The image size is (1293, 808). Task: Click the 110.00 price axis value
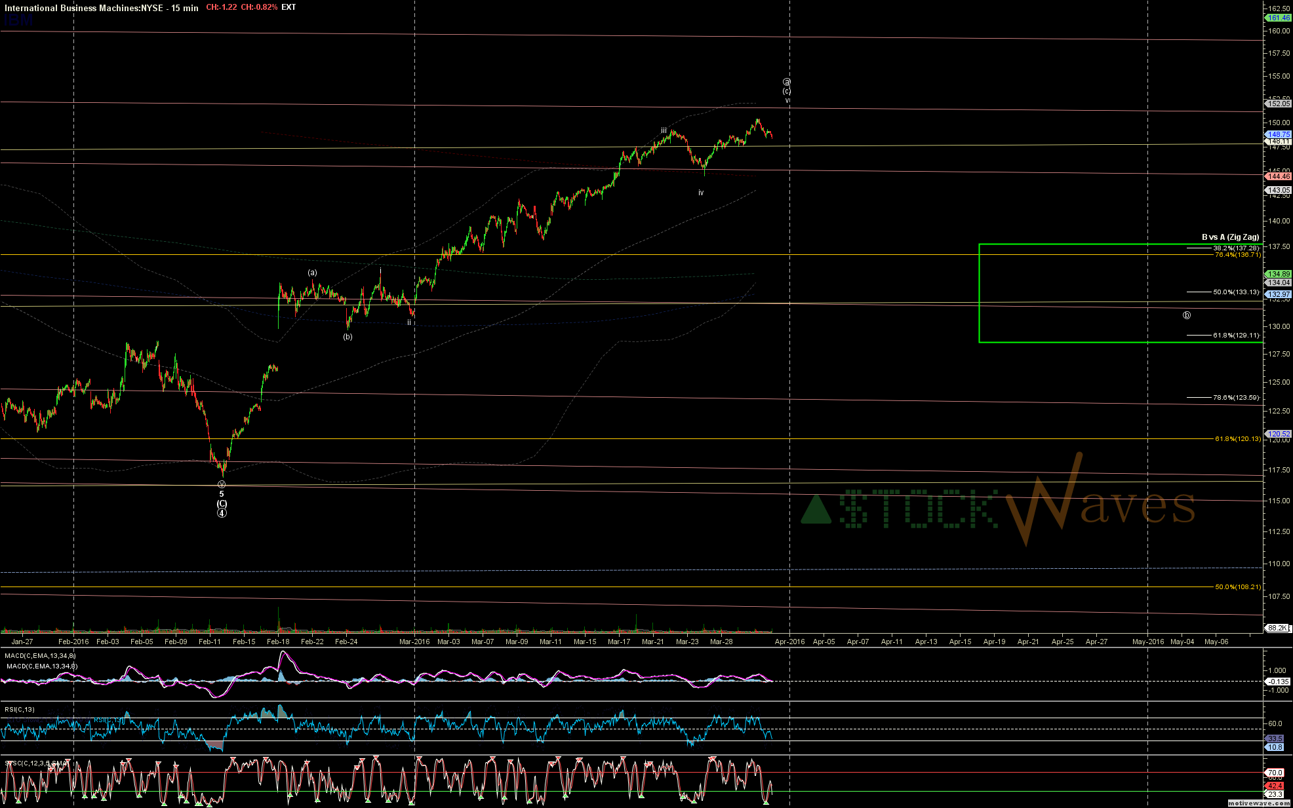1279,564
